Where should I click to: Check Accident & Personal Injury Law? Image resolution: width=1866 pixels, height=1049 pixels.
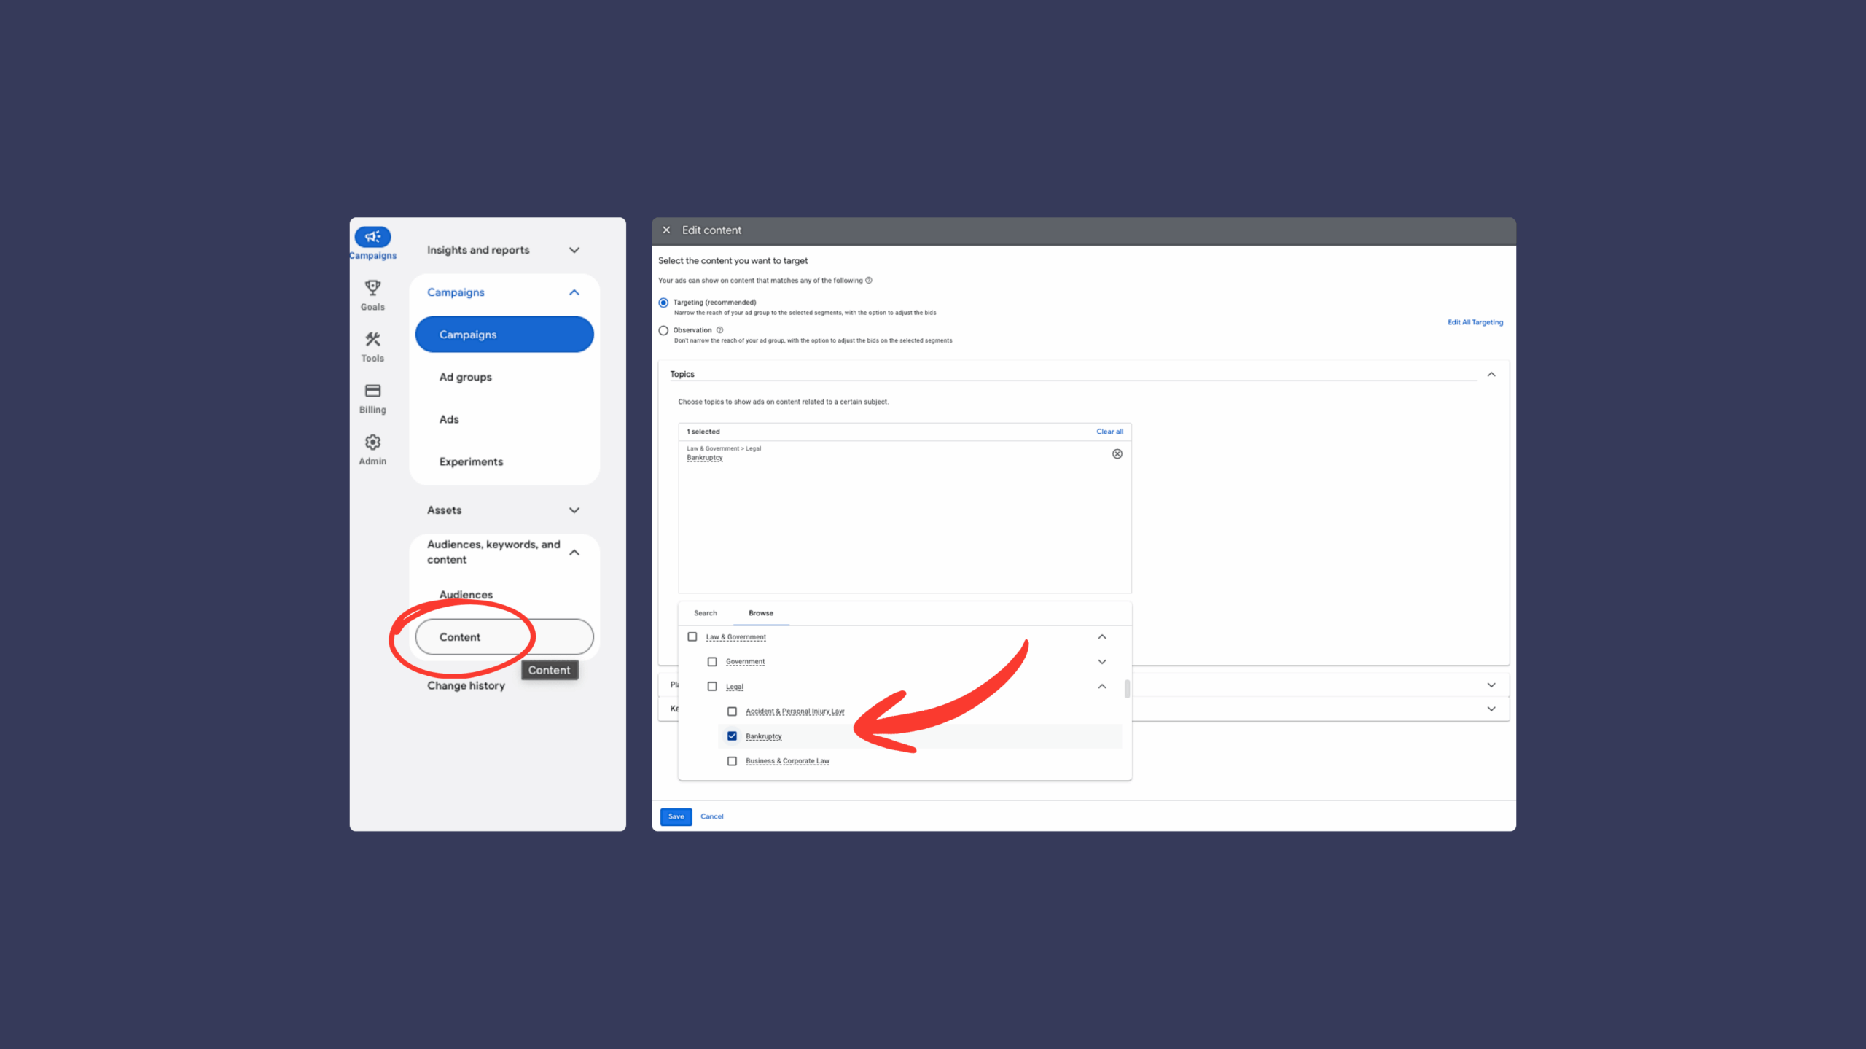732,711
